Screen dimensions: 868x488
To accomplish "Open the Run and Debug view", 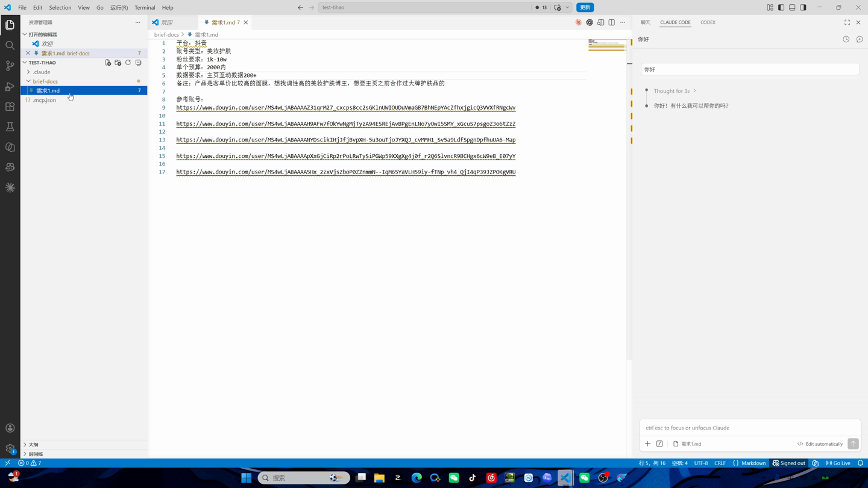I will click(10, 86).
